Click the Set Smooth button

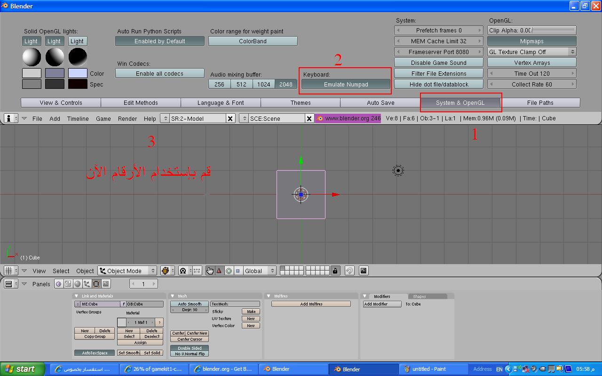click(x=128, y=353)
